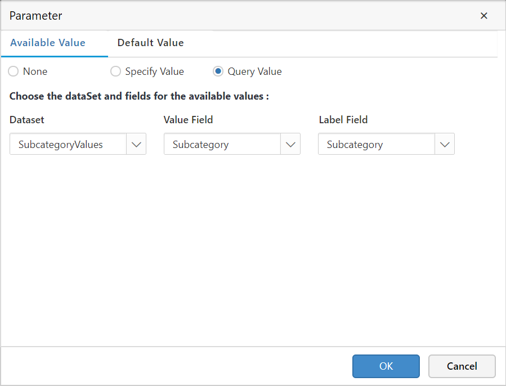506x386 pixels.
Task: Select the None radio button circle
Action: tap(14, 71)
